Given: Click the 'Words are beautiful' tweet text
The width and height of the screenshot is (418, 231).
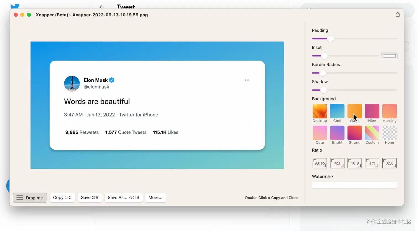Looking at the screenshot, I should 97,102.
